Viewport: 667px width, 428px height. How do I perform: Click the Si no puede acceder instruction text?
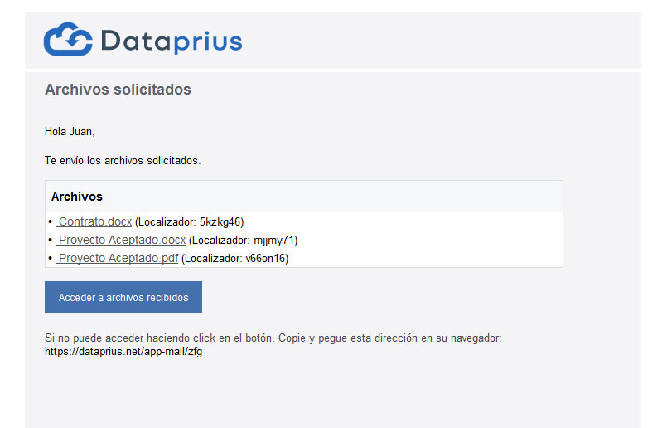click(x=273, y=338)
